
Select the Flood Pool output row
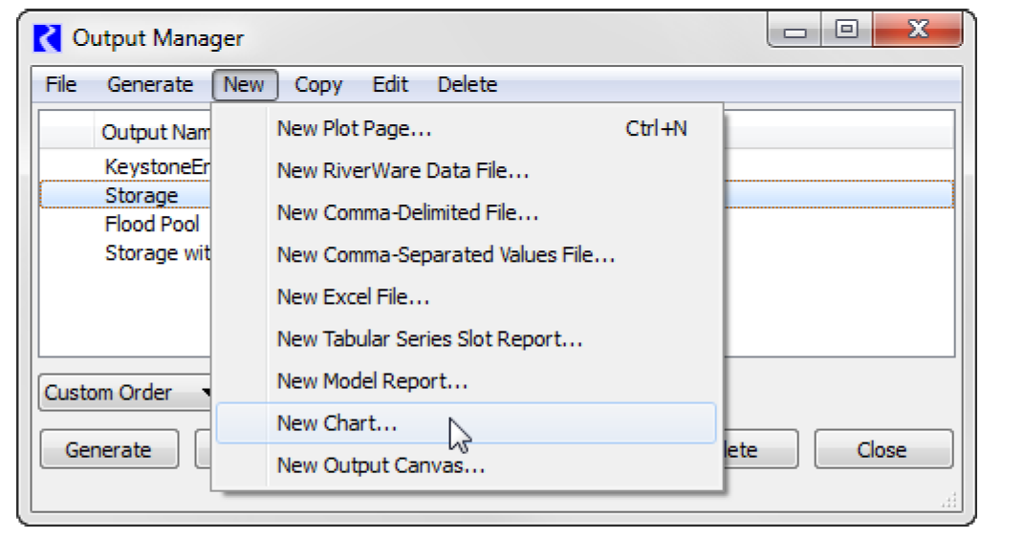(x=152, y=224)
